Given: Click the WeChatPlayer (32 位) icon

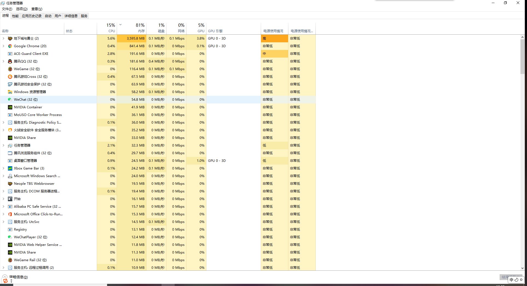Looking at the screenshot, I should (10, 237).
